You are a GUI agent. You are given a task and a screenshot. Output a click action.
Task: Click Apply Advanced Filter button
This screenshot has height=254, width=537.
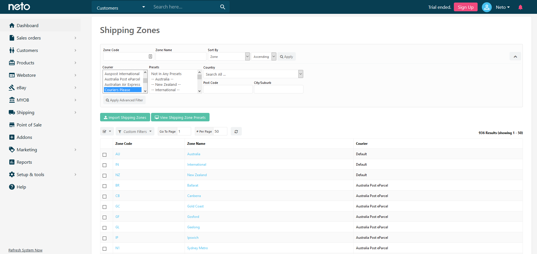click(x=124, y=100)
